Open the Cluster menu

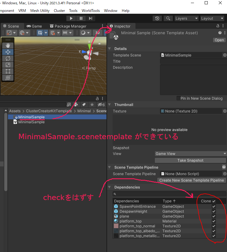click(x=59, y=11)
